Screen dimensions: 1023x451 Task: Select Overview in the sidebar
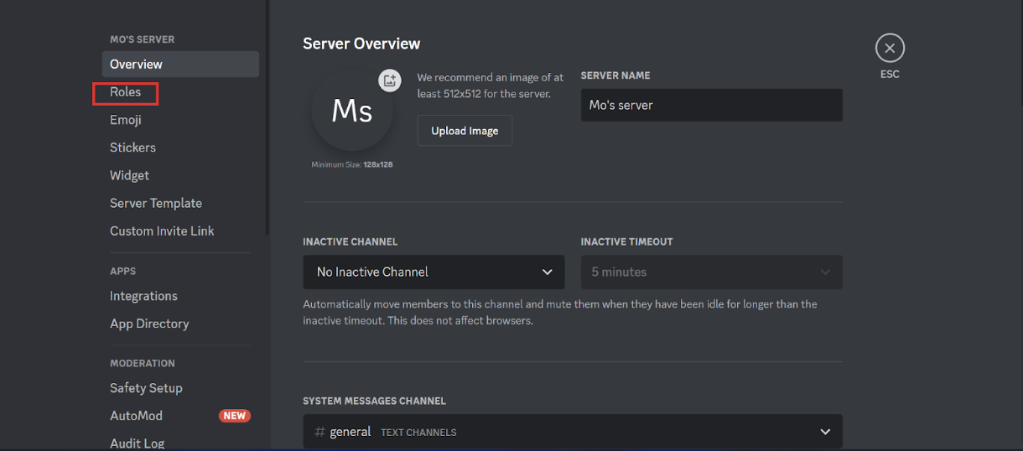coord(137,65)
